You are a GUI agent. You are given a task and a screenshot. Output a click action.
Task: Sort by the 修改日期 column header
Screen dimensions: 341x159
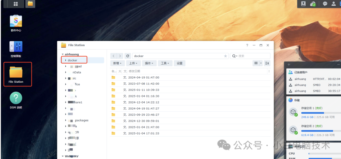135,71
